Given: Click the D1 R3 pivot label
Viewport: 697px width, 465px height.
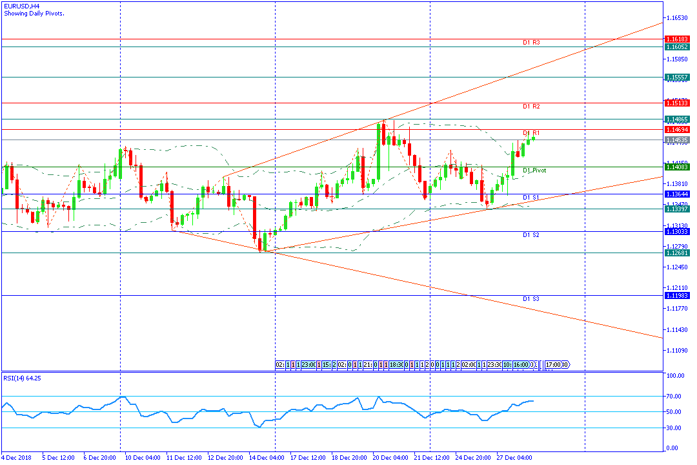Looking at the screenshot, I should click(x=531, y=43).
